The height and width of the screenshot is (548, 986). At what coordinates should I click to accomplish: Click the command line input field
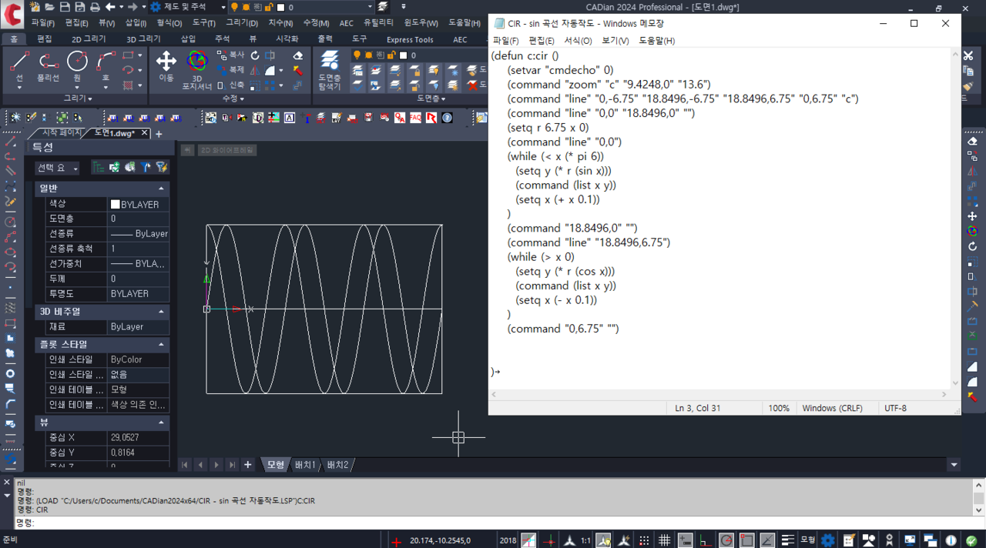coord(231,523)
